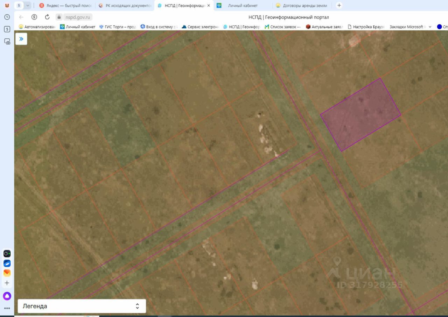Open Yandex Mail icon in sidebar

pos(7,273)
